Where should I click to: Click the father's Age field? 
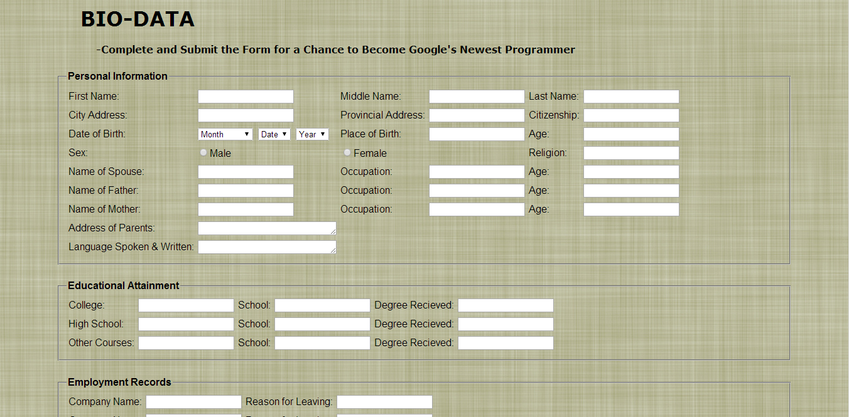click(x=631, y=191)
